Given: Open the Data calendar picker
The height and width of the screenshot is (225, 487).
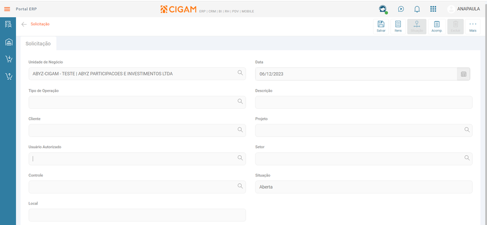Looking at the screenshot, I should tap(464, 74).
